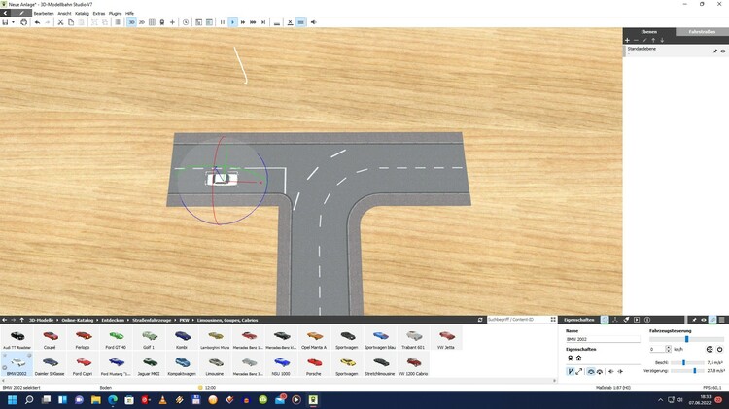Click the Online-Katalog breadcrumb

[x=78, y=320]
